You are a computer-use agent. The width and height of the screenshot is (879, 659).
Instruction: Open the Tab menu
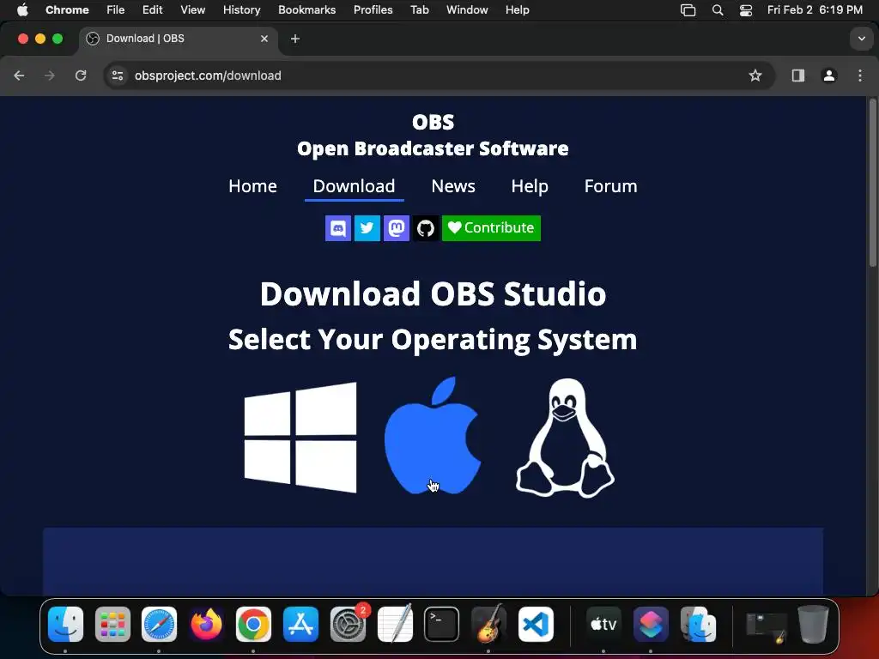(x=419, y=10)
